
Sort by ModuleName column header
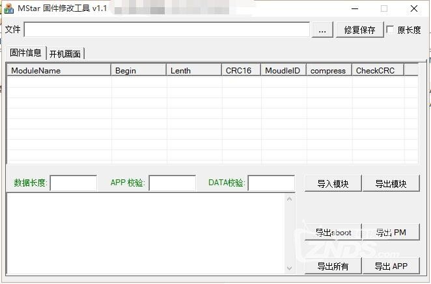coord(59,70)
